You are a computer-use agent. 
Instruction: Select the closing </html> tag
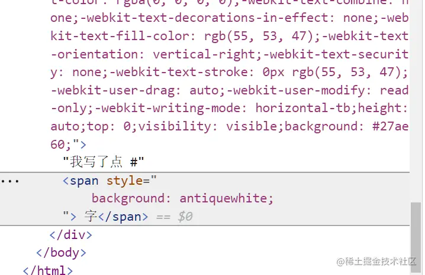click(x=48, y=270)
